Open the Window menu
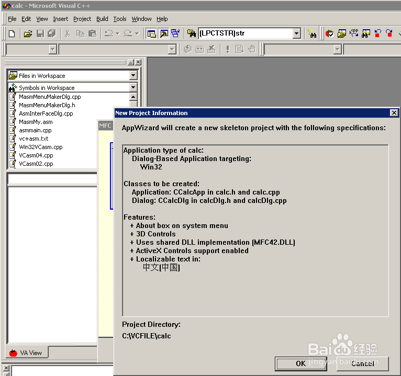401x376 pixels. click(141, 19)
